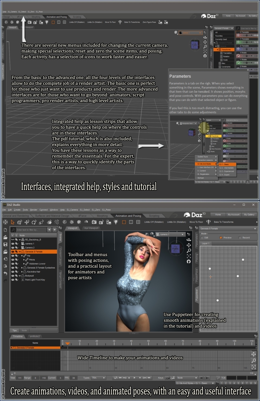Viewport: 260px width, 401px height.
Task: Click the timeline pan arrows icon
Action: point(253,354)
